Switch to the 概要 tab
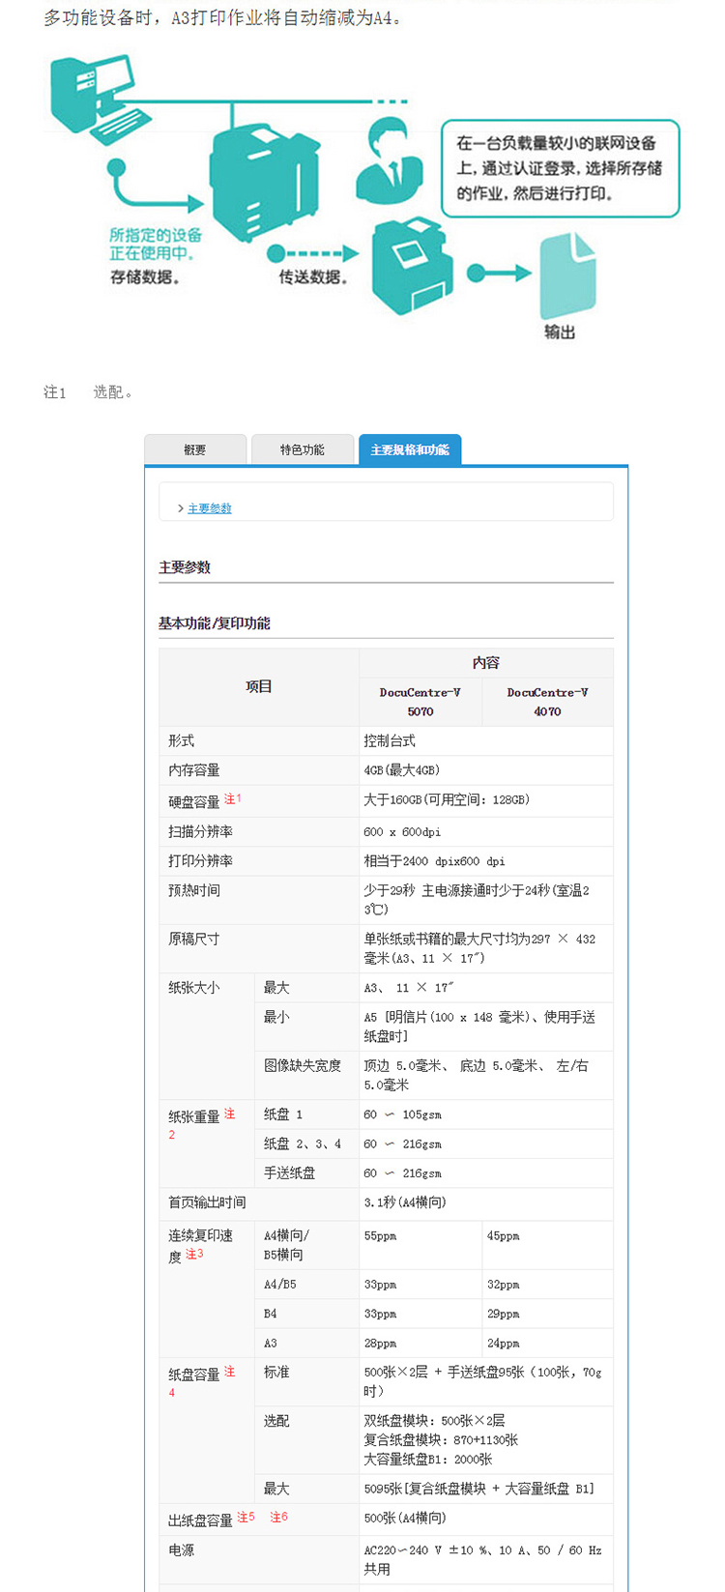The width and height of the screenshot is (725, 1592). coord(195,449)
